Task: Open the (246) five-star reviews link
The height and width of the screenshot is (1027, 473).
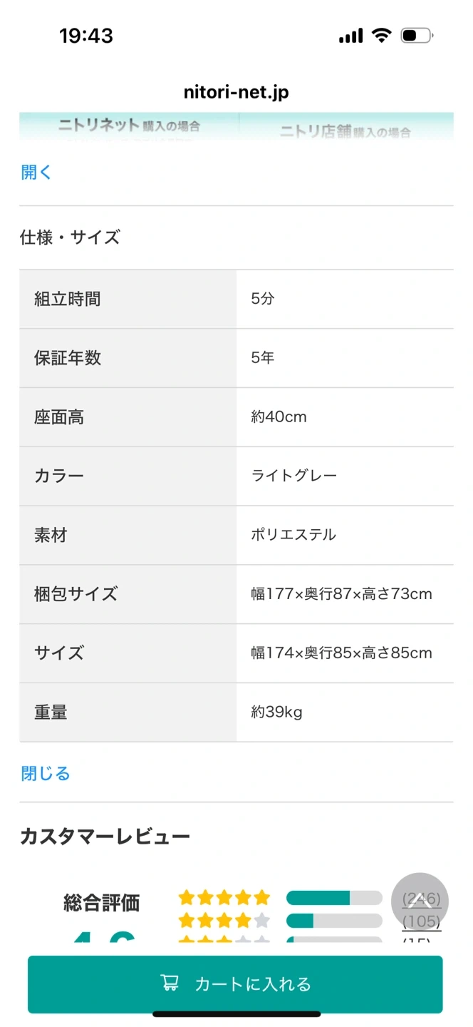Action: coord(422,899)
